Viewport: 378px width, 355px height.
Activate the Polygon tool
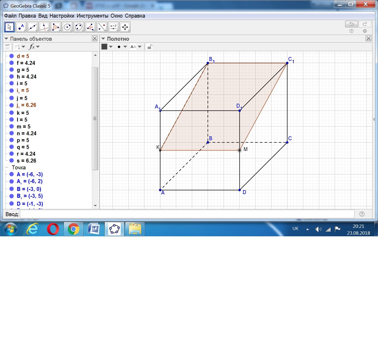56,27
